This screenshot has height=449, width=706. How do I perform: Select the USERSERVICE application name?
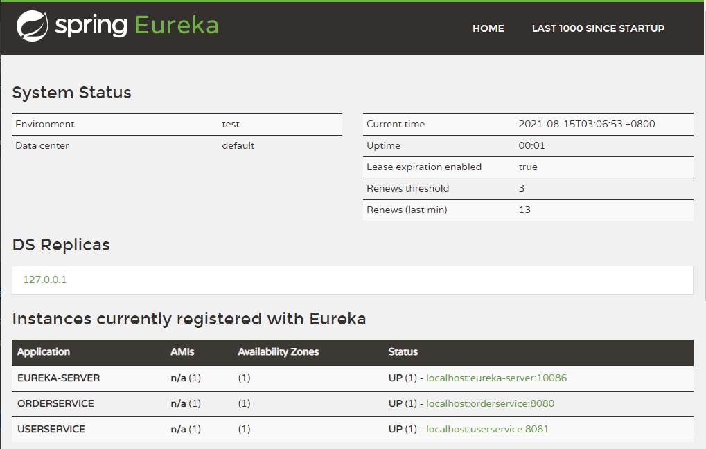pyautogui.click(x=51, y=429)
